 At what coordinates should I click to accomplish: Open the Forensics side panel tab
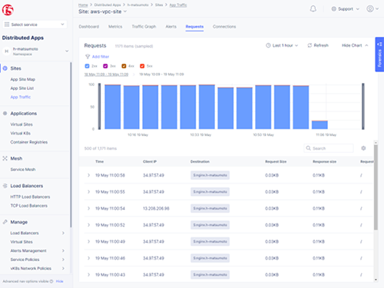[379, 55]
